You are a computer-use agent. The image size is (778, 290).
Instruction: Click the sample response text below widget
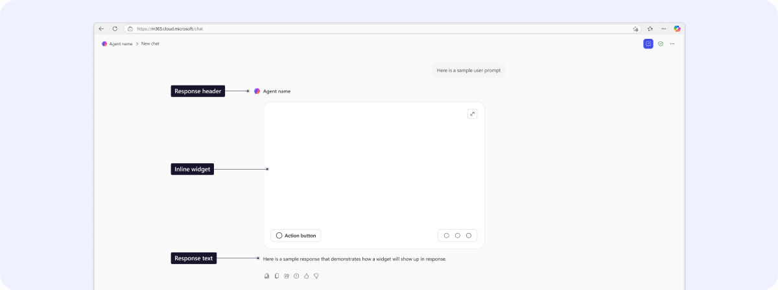[x=355, y=259]
